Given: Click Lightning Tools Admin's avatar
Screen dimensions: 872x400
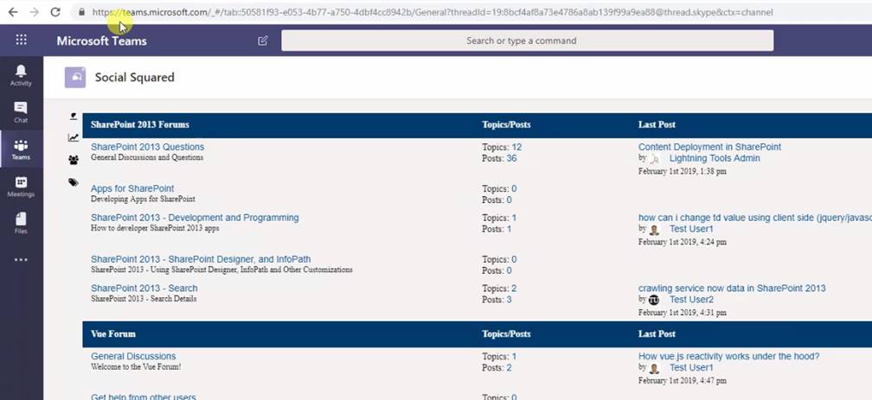Looking at the screenshot, I should [655, 159].
